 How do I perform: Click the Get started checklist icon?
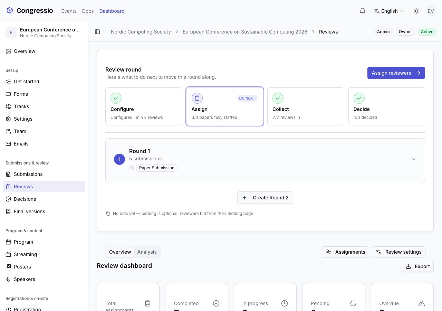(8, 82)
